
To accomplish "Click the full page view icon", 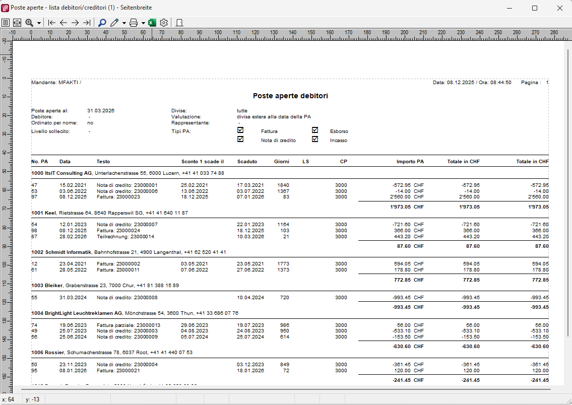I will pos(6,23).
